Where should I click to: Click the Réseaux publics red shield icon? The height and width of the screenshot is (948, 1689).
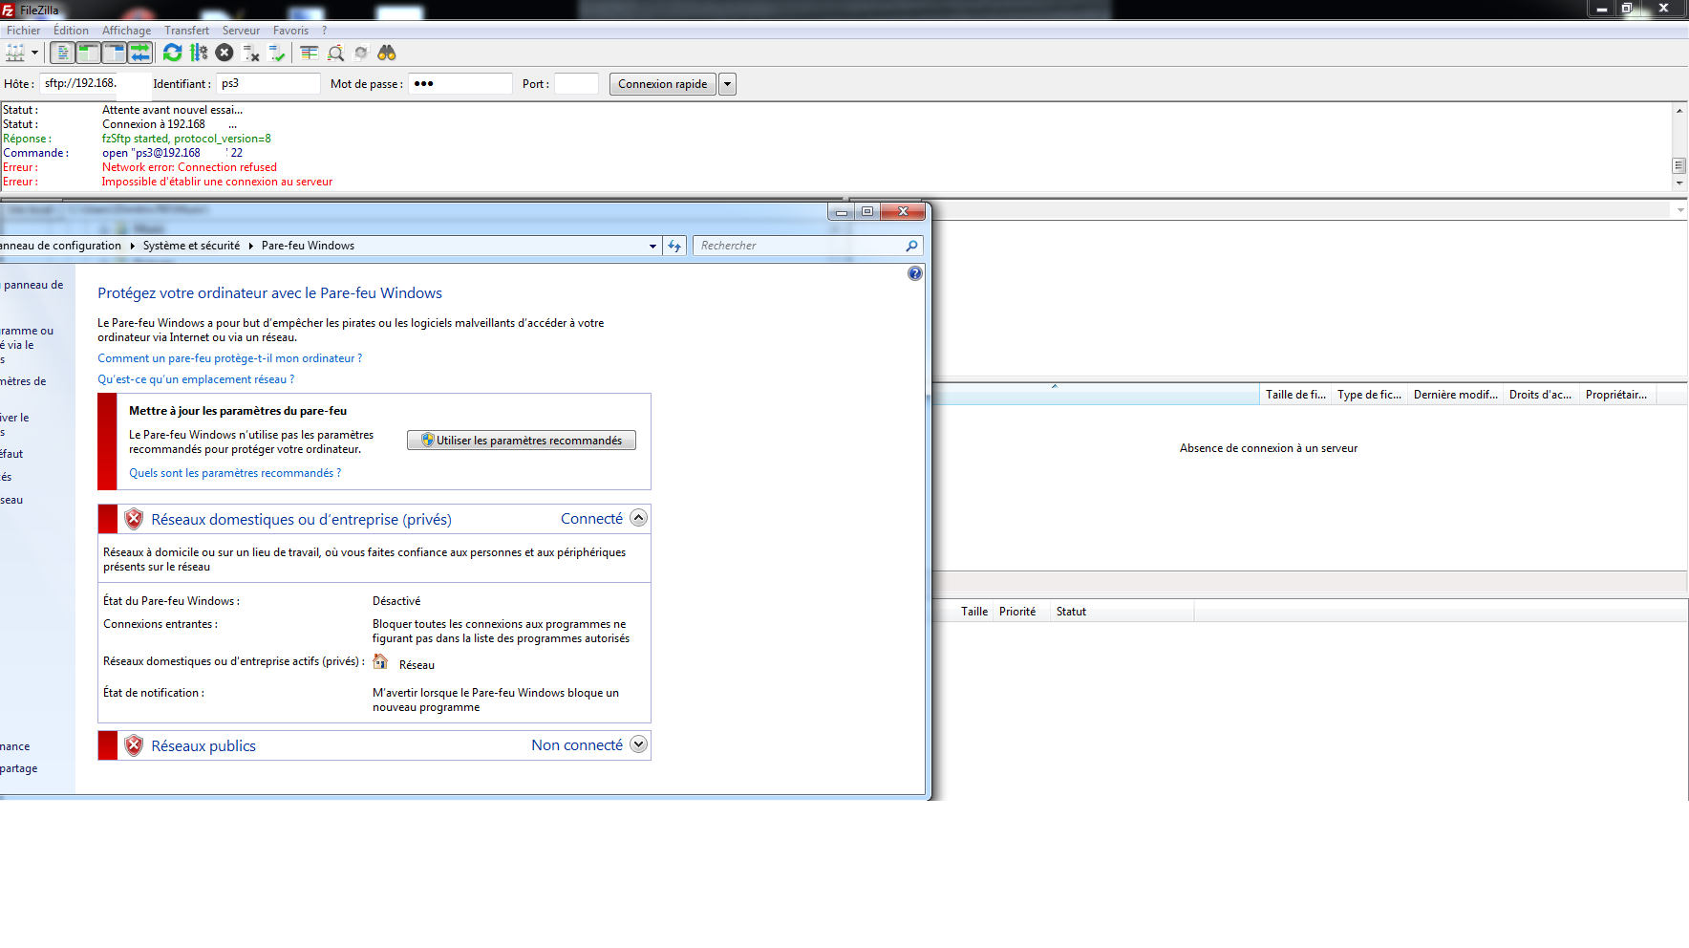pyautogui.click(x=134, y=745)
